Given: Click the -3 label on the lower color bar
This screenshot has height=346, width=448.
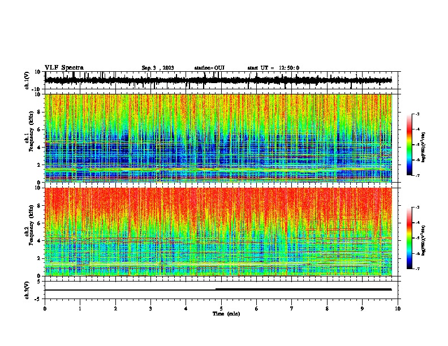Looking at the screenshot, I should coord(417,207).
